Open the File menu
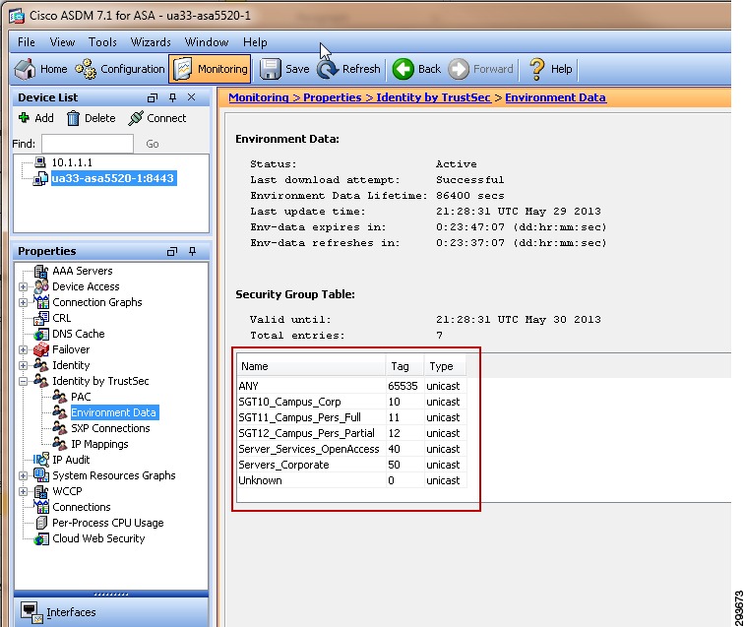Viewport: 744px width, 627px height. 27,42
